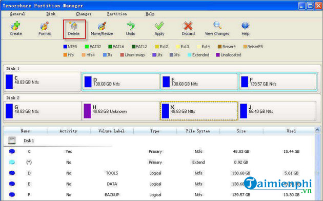Maximize the Partition Manager window
The image size is (323, 201).
[310, 6]
